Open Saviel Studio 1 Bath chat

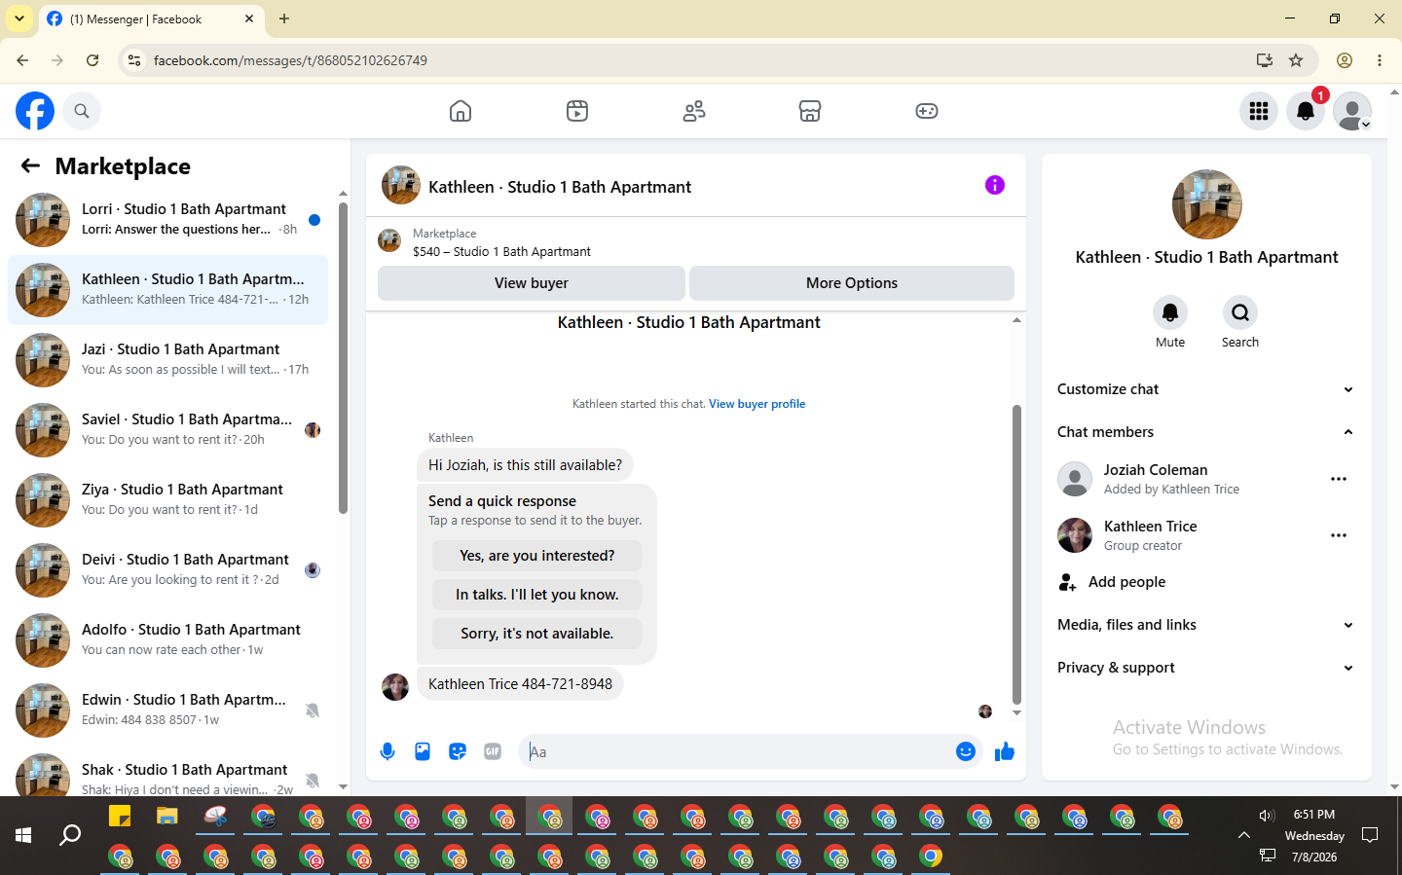[x=168, y=430]
